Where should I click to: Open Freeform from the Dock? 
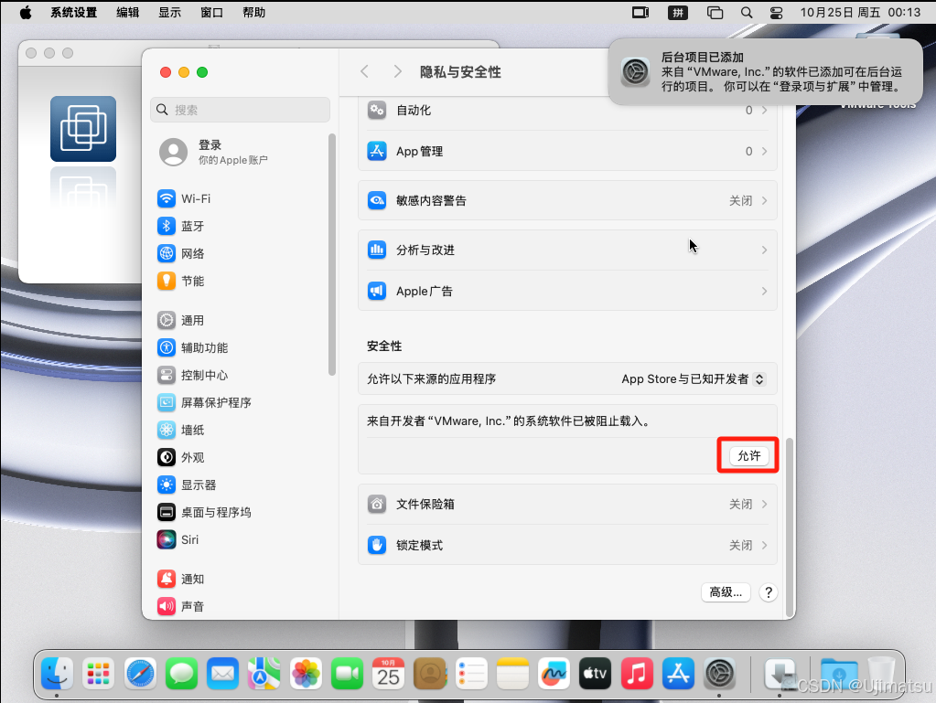[x=554, y=674]
